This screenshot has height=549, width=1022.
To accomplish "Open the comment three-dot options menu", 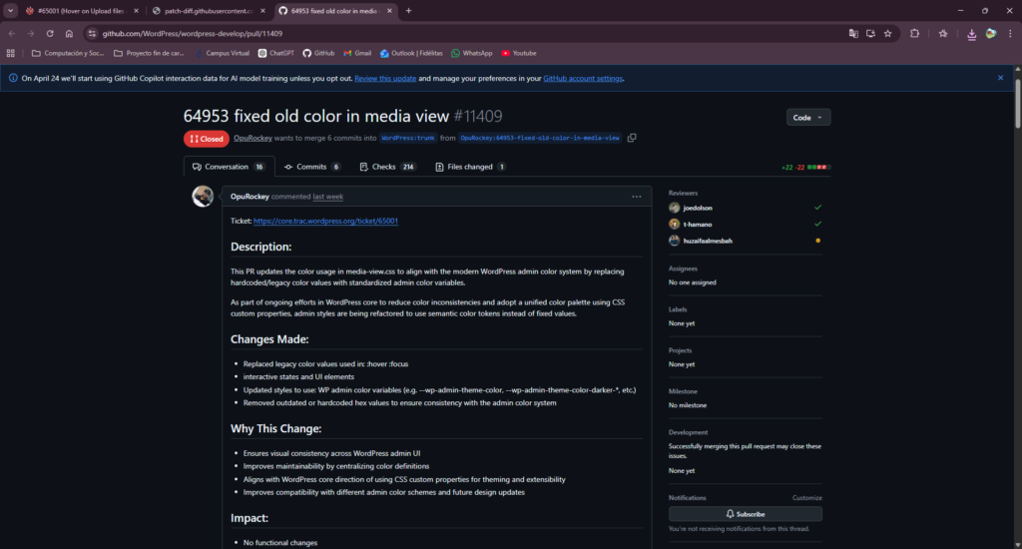I will click(636, 197).
